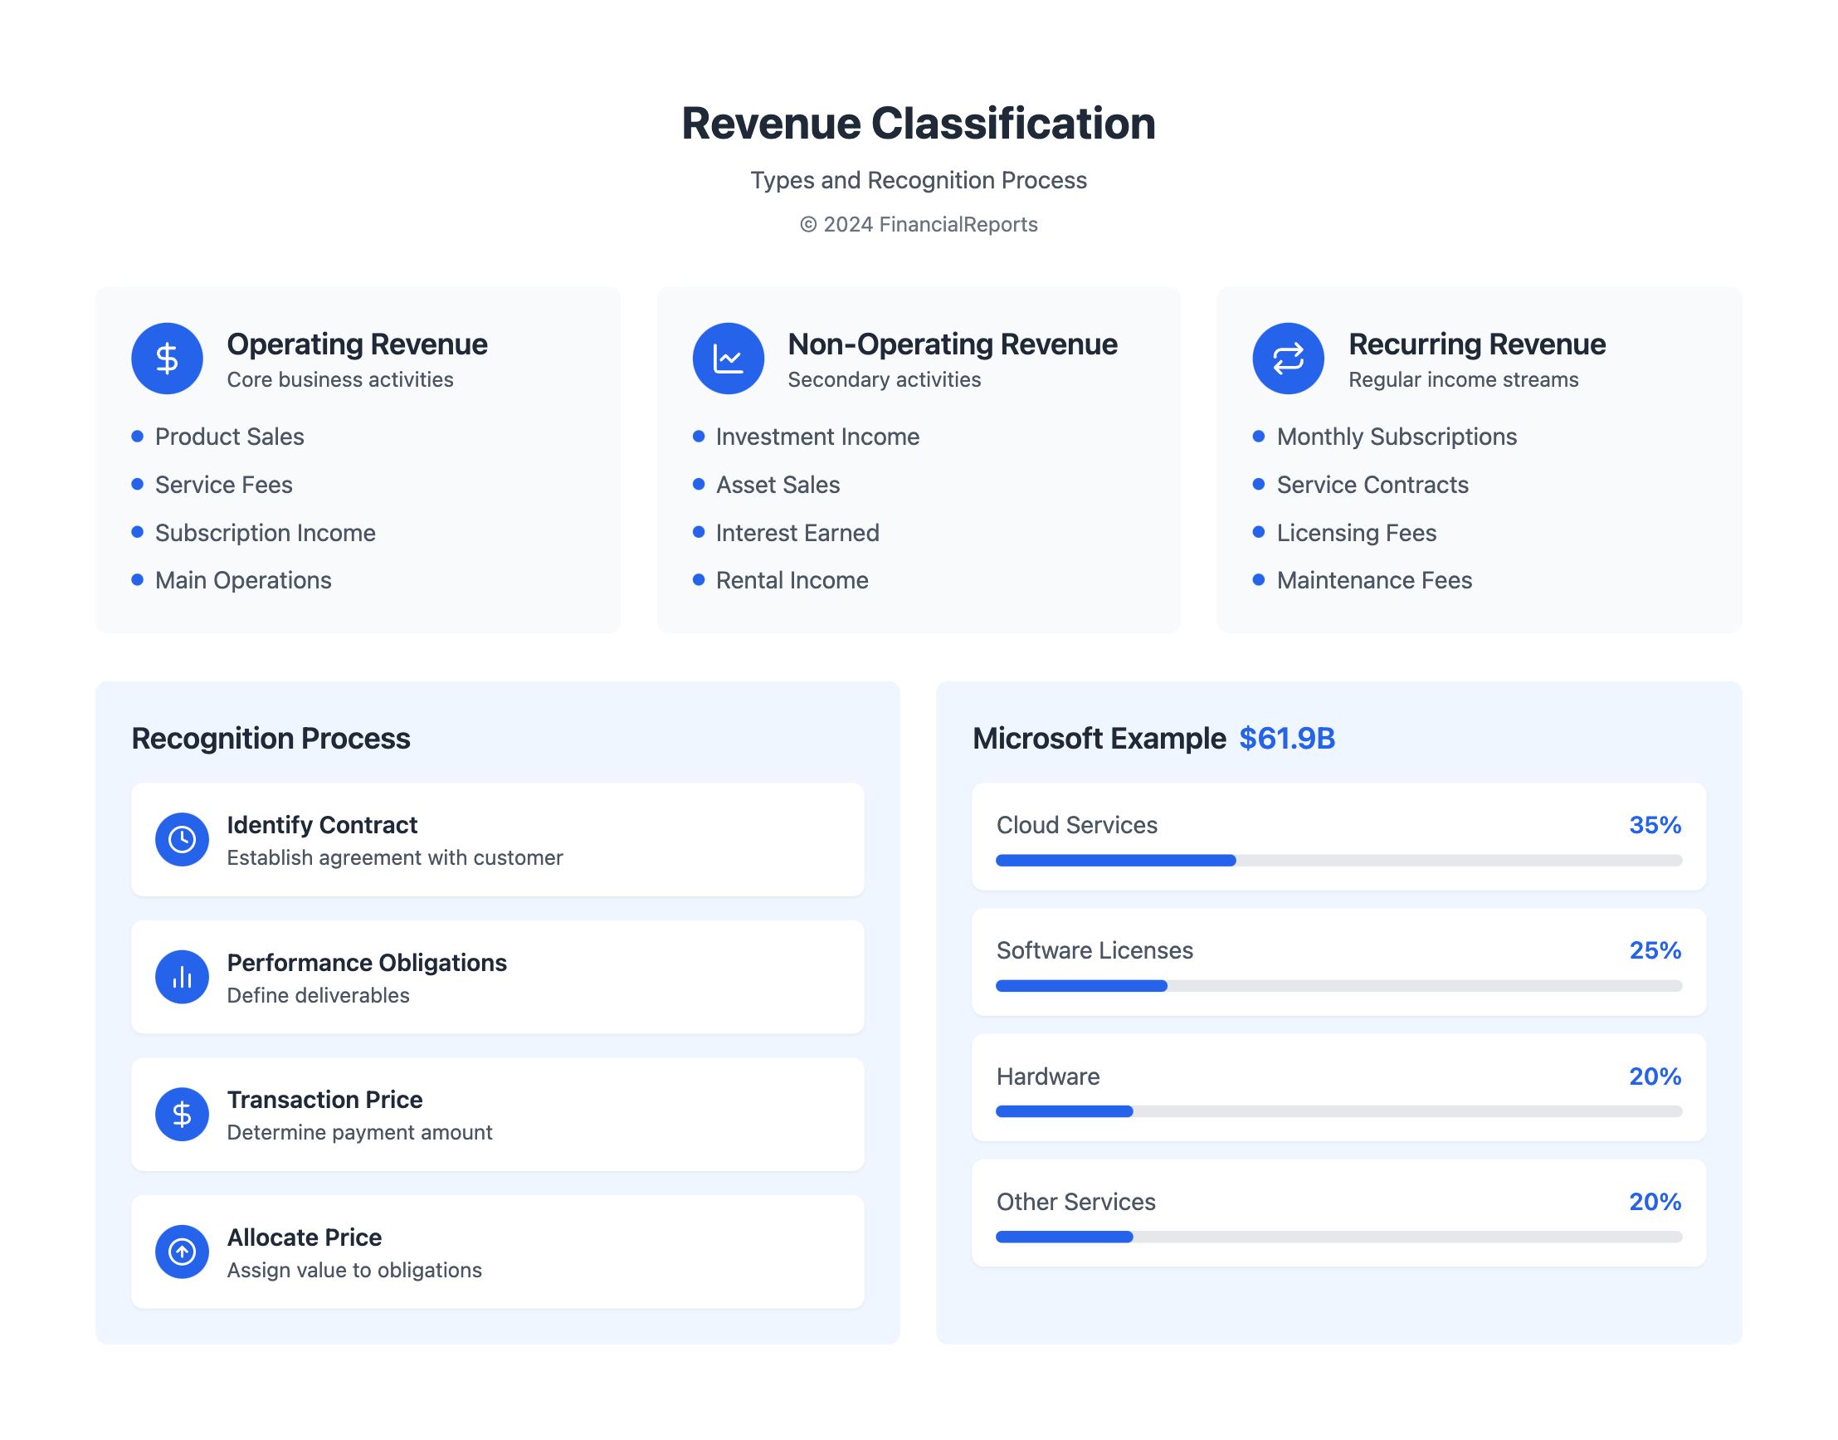Open the Revenue Classification heading
Screen dimensions: 1838x1440
click(x=919, y=123)
